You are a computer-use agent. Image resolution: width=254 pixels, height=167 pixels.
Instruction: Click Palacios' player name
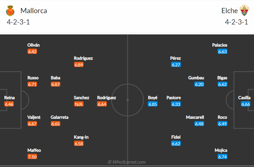pos(220,45)
